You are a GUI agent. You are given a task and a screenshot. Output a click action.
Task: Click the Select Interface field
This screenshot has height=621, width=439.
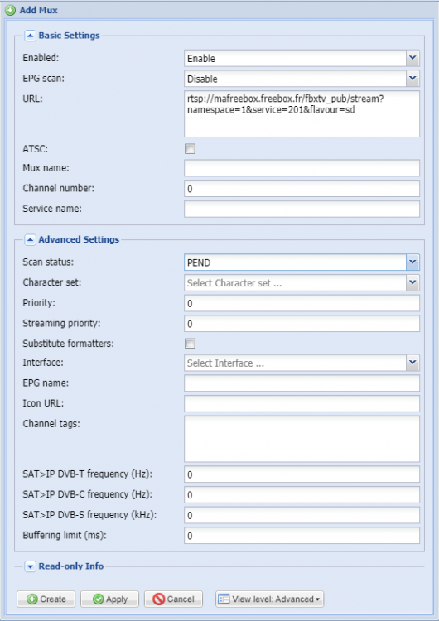[x=295, y=363]
